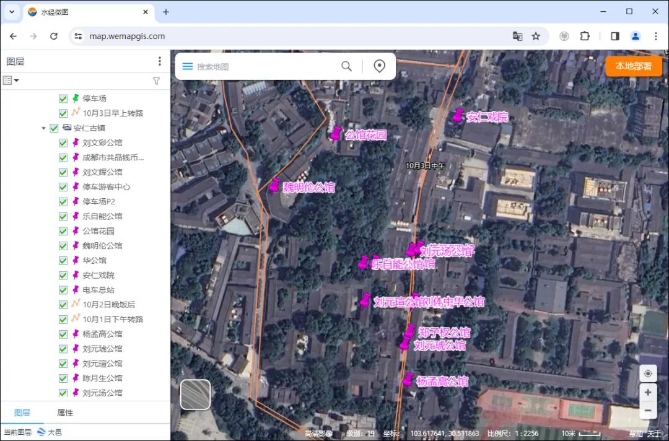
Task: Open the layers panel three-dot menu
Action: pos(160,61)
